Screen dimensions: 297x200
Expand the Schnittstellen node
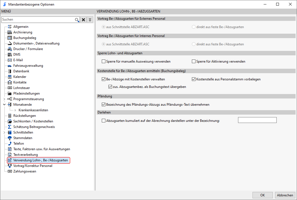point(4,132)
